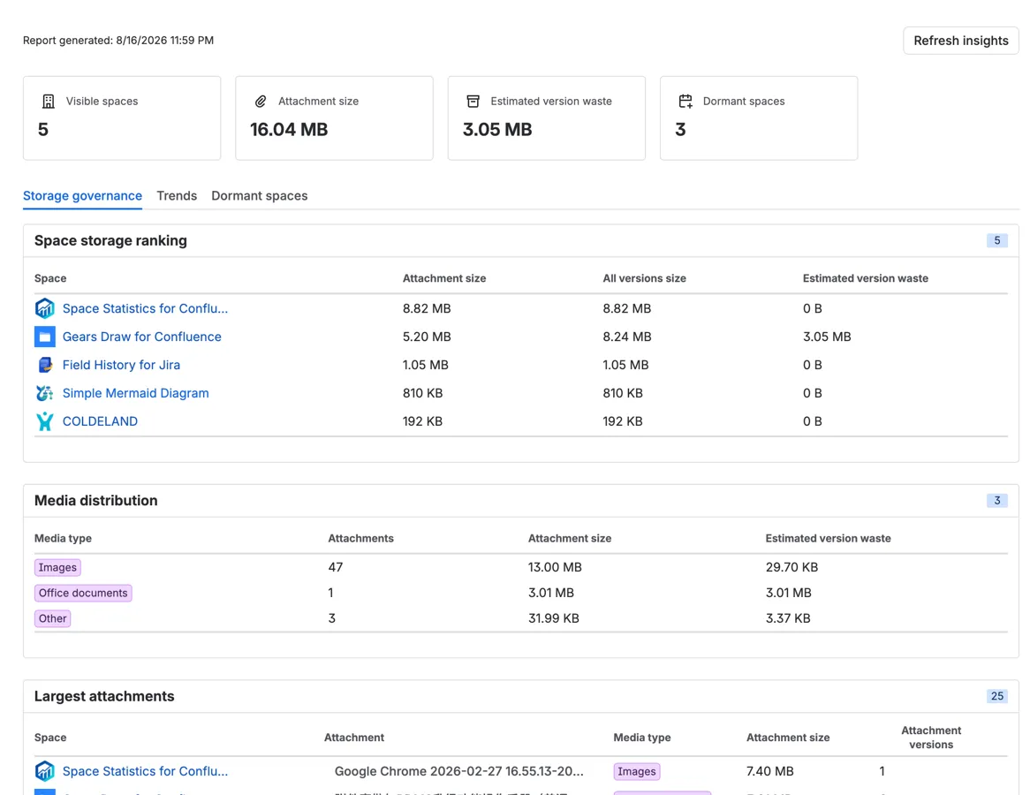Click the Largest attachments heading
Viewport: 1030px width, 795px height.
pyautogui.click(x=104, y=696)
